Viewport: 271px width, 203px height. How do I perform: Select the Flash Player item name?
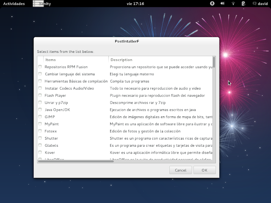click(55, 96)
